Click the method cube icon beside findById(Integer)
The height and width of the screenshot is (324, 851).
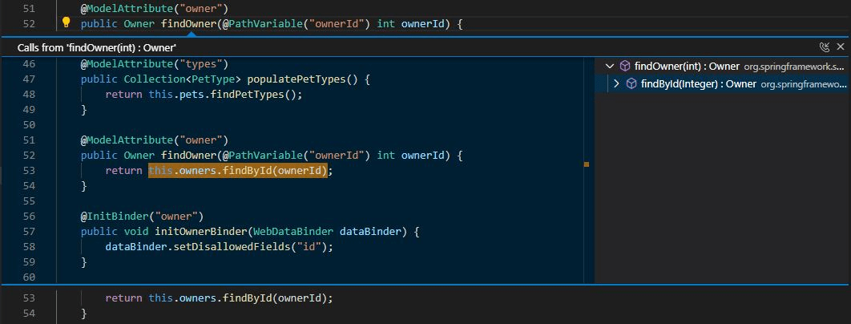631,83
